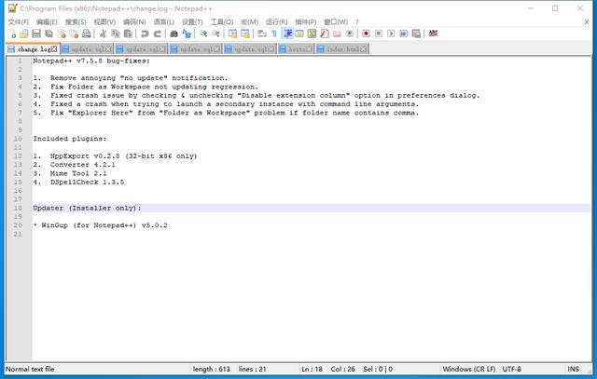
Task: Click the 'DSpellCheck 1.3.5' line
Action: [87, 183]
